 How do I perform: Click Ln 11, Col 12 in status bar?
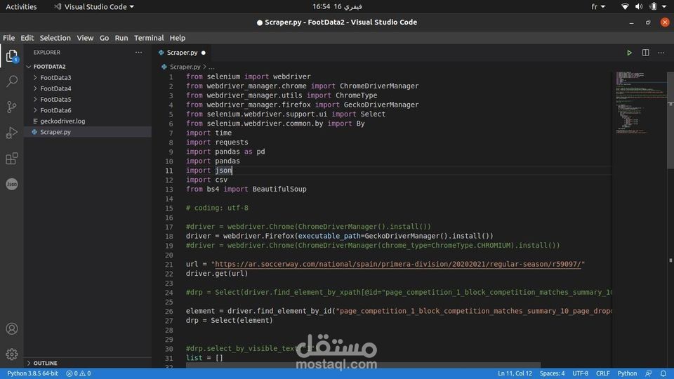(515, 373)
